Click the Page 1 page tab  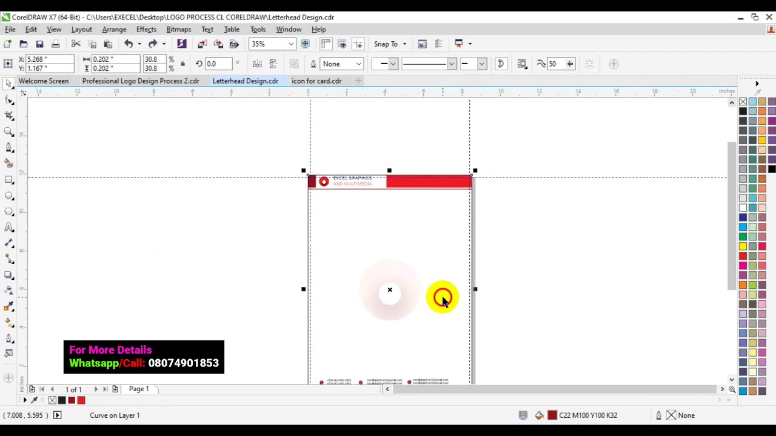click(x=139, y=389)
